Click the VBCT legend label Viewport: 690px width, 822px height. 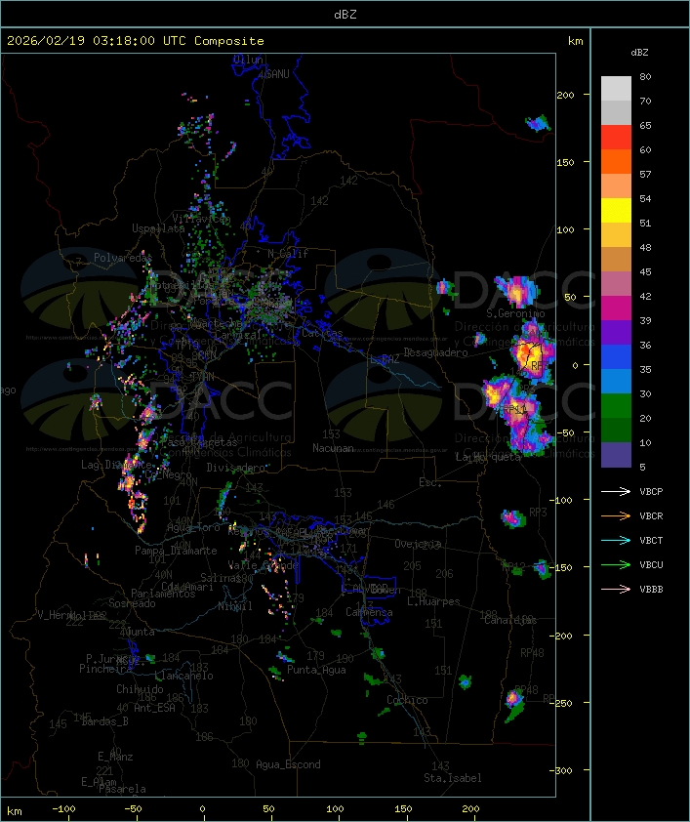click(x=651, y=541)
